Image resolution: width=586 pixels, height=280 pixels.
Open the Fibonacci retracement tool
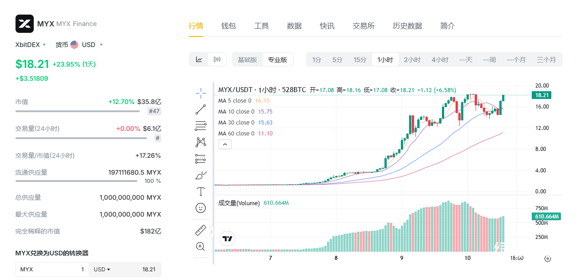[x=201, y=126]
